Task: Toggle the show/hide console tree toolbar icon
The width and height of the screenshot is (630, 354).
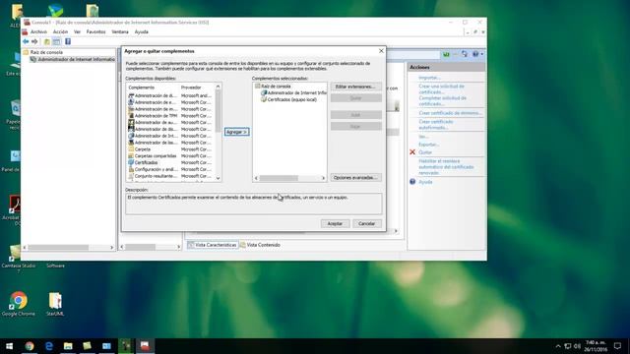Action: coord(56,41)
